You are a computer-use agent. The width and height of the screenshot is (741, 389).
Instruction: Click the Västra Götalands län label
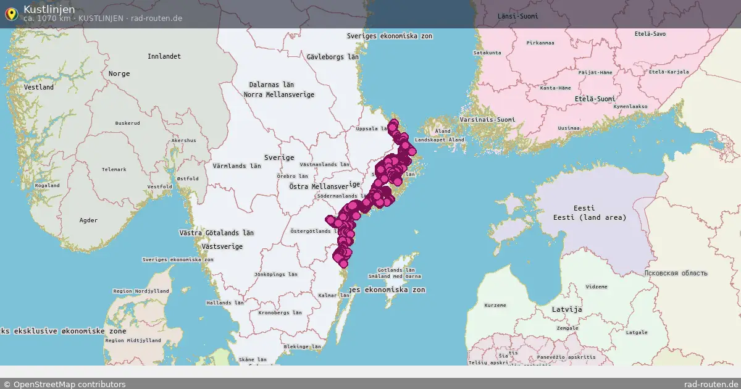pyautogui.click(x=216, y=233)
